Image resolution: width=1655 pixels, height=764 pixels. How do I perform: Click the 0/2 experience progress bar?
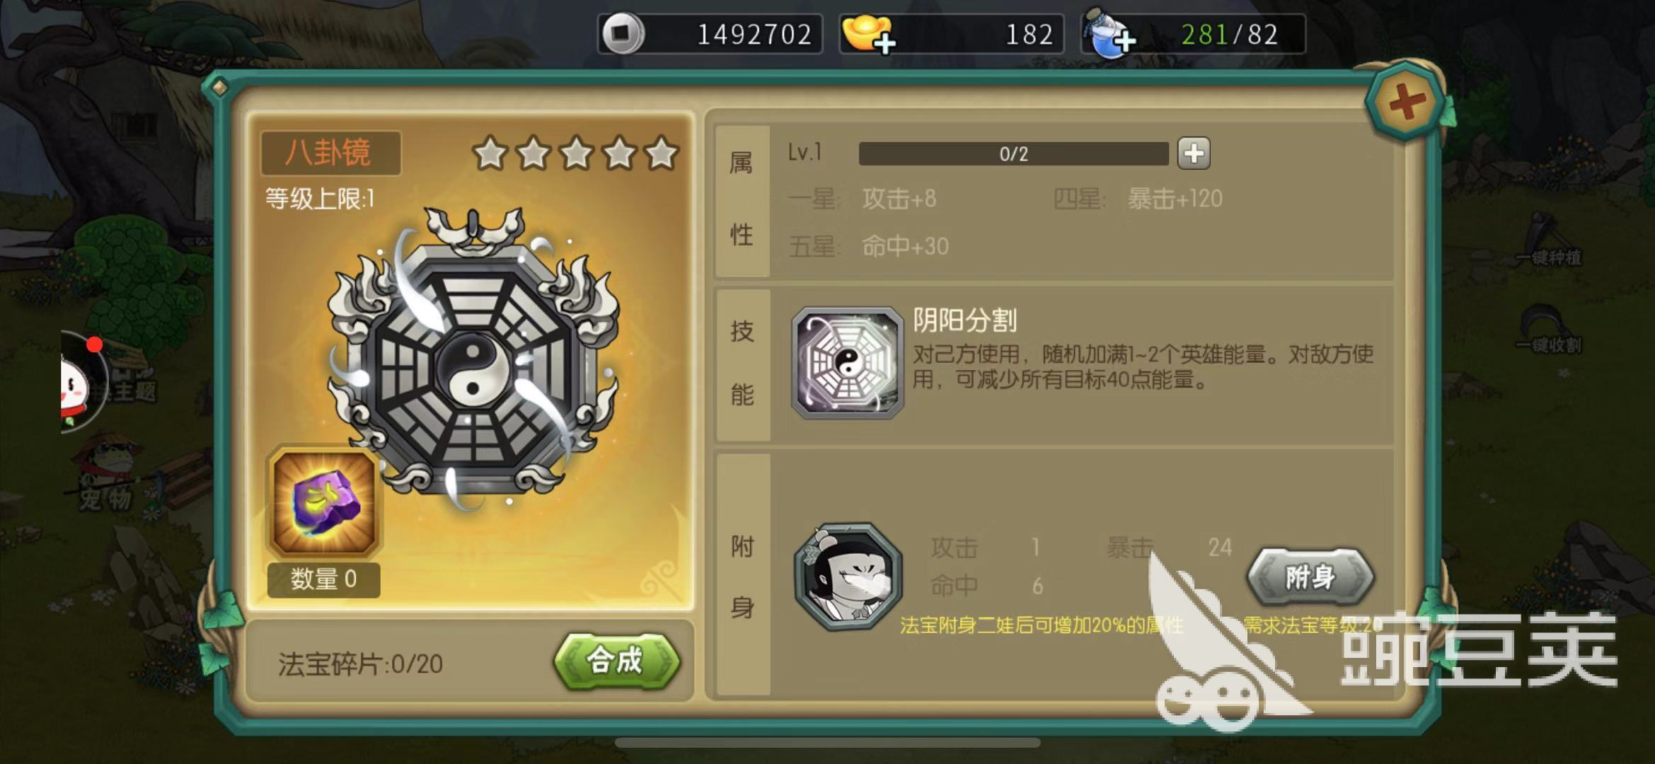[1013, 154]
